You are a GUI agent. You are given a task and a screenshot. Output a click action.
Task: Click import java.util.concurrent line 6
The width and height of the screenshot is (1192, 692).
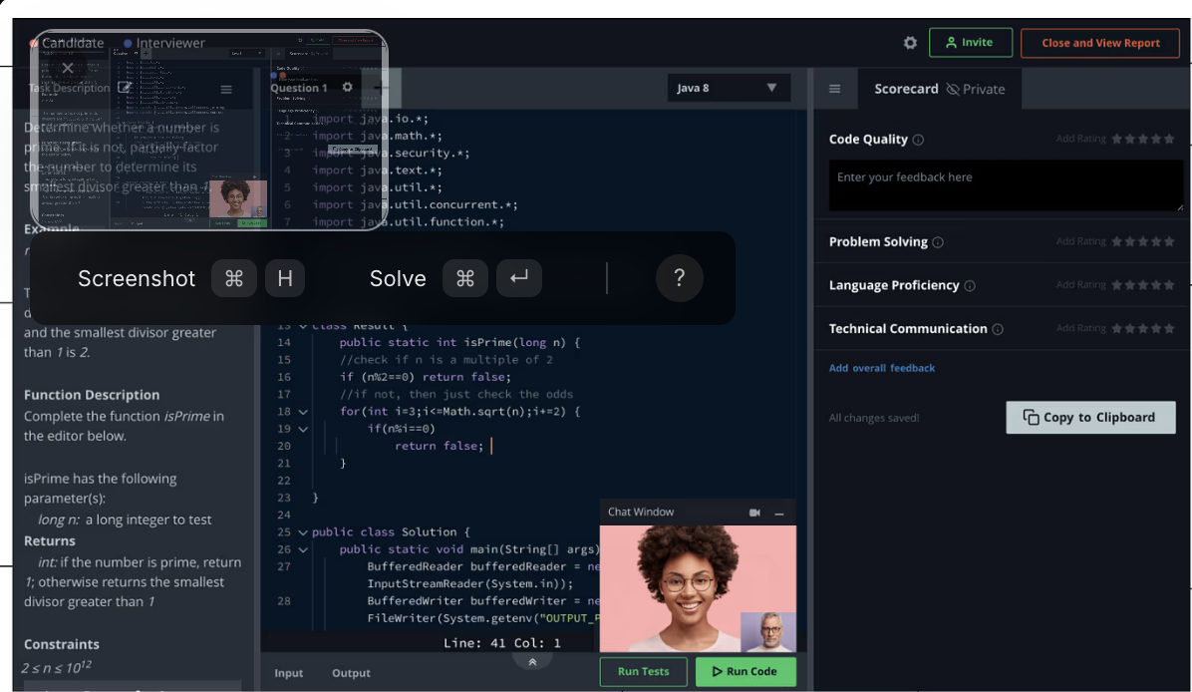[x=415, y=205]
